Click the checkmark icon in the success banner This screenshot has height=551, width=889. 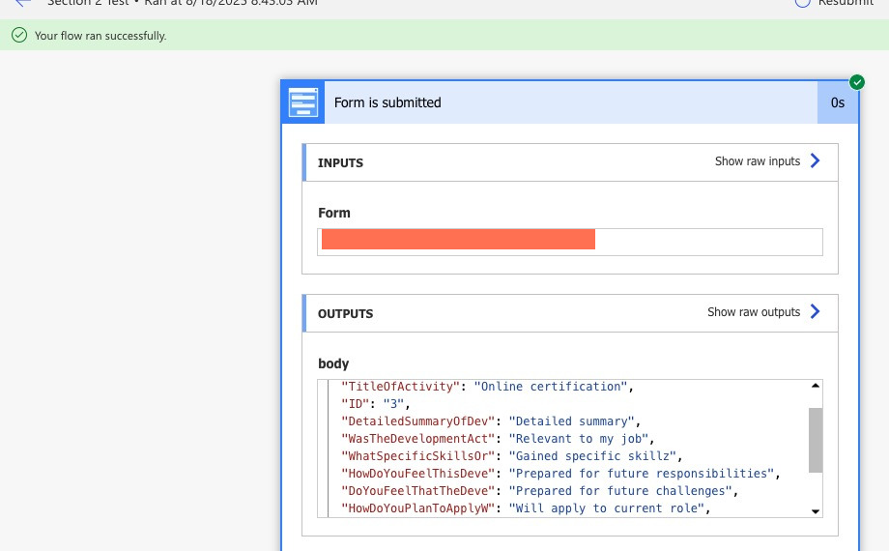[x=18, y=36]
